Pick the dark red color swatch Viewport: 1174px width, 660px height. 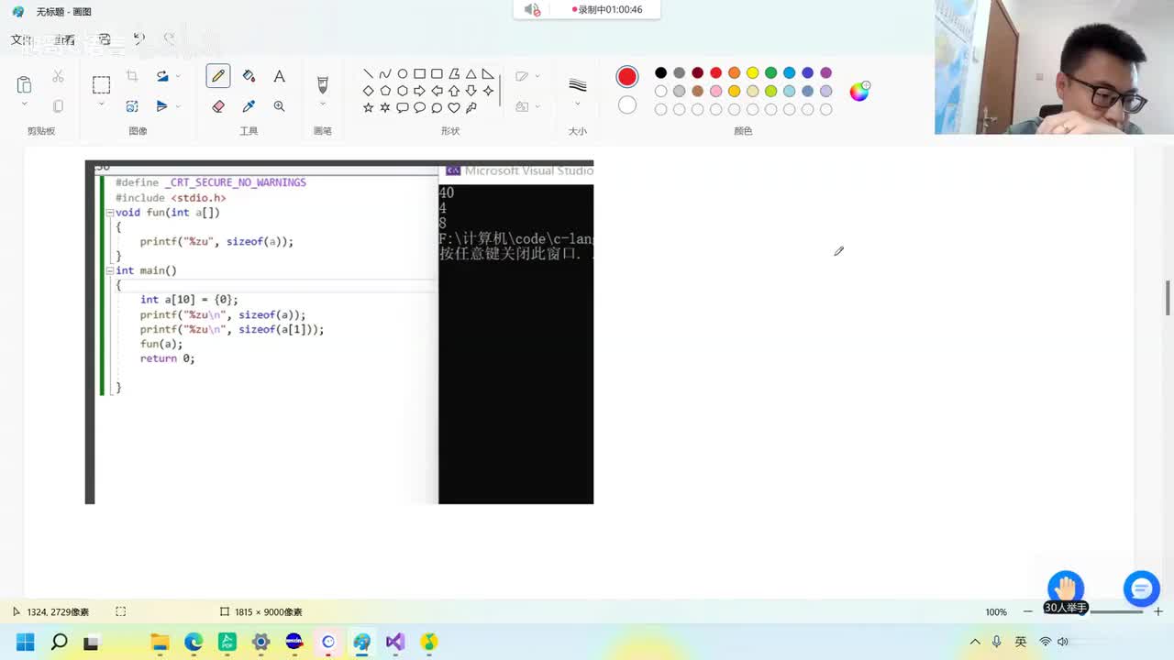pos(697,73)
